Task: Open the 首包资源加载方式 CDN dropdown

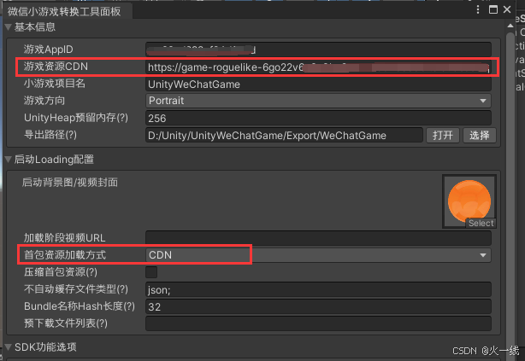Action: coord(318,255)
